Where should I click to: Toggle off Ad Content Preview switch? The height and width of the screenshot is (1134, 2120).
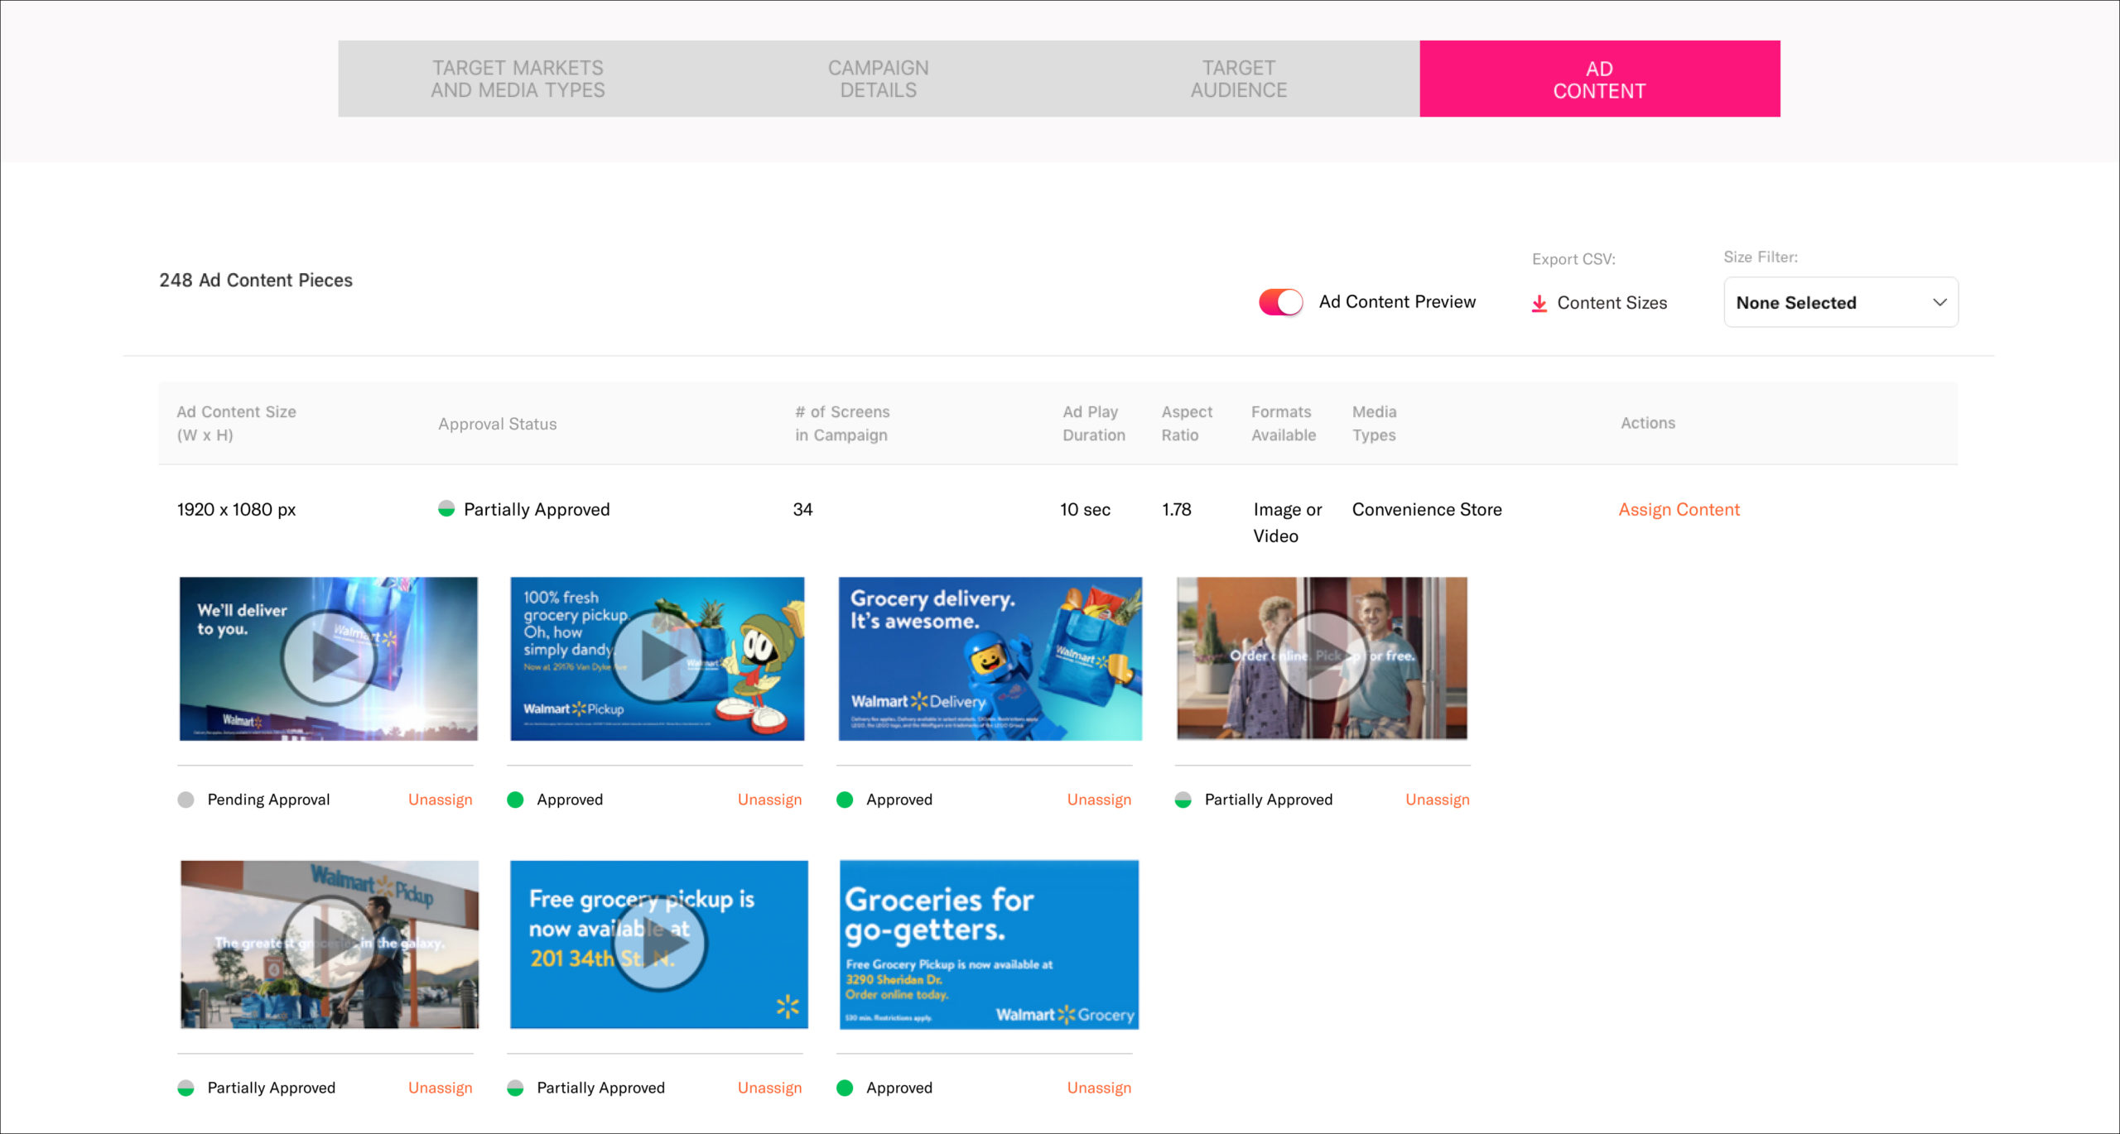1280,302
